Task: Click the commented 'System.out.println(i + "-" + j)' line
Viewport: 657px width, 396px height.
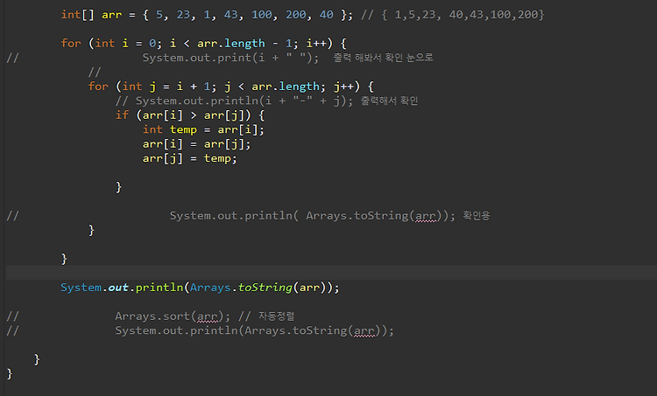Action: (234, 101)
